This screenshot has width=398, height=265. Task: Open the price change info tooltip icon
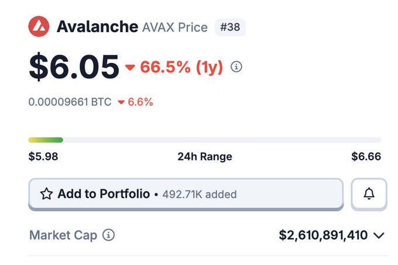click(236, 67)
